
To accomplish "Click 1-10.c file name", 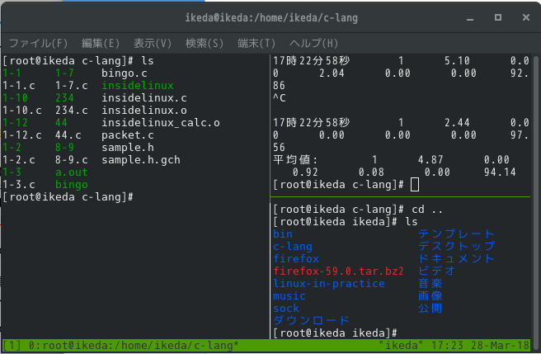I will pyautogui.click(x=22, y=111).
